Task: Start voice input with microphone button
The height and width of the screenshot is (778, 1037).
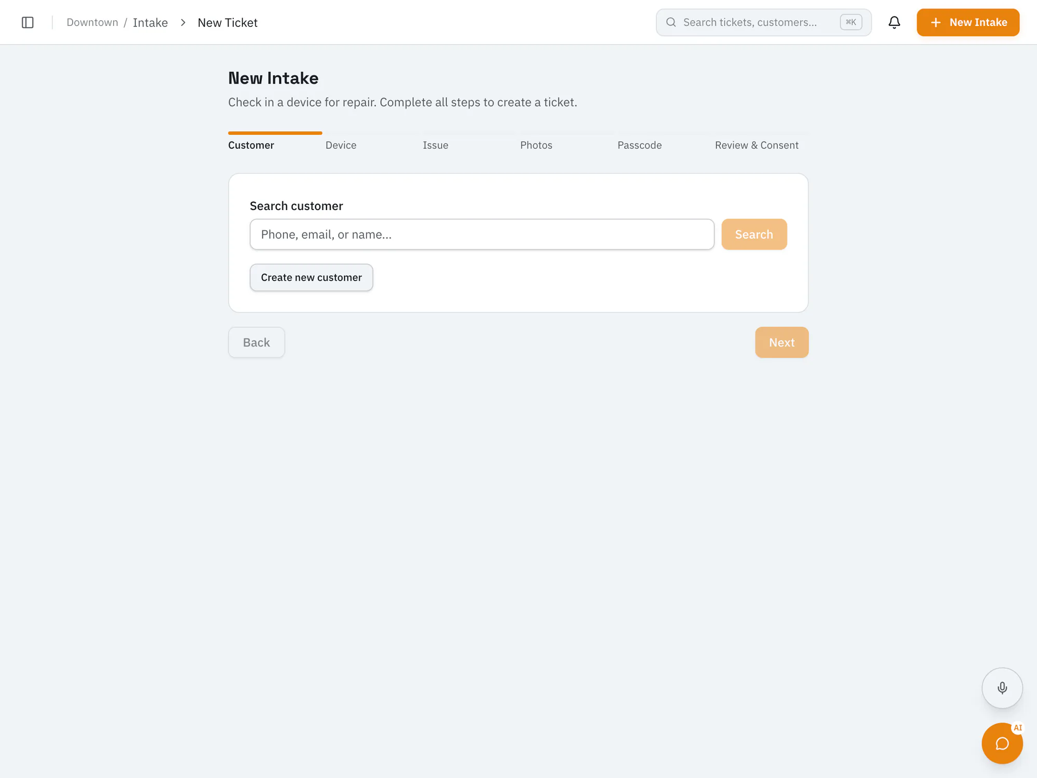Action: pyautogui.click(x=1002, y=688)
